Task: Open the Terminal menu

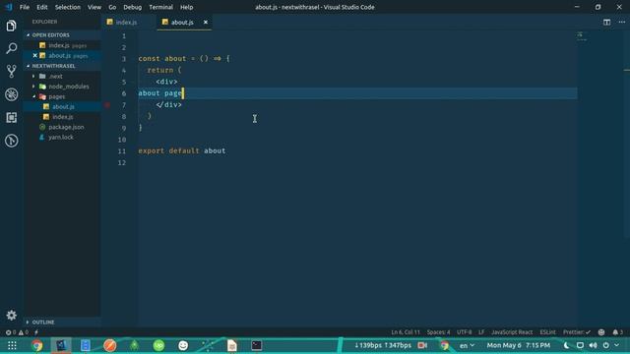Action: (x=160, y=7)
